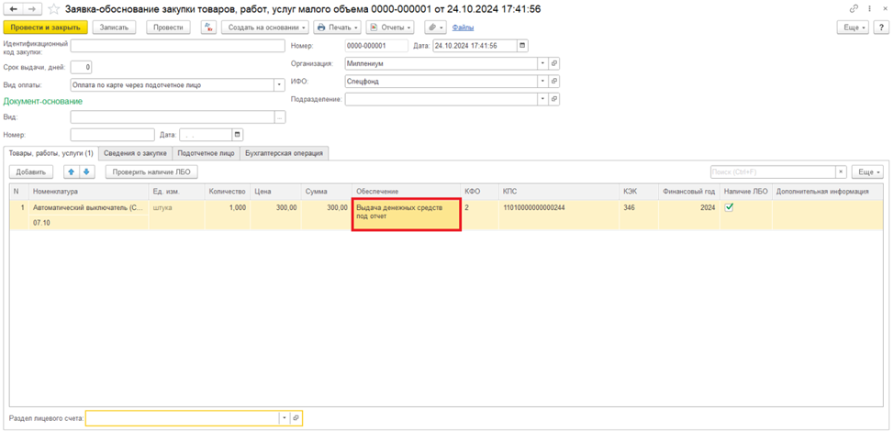Open the Еще menu above the table
The height and width of the screenshot is (431, 894).
tap(867, 171)
